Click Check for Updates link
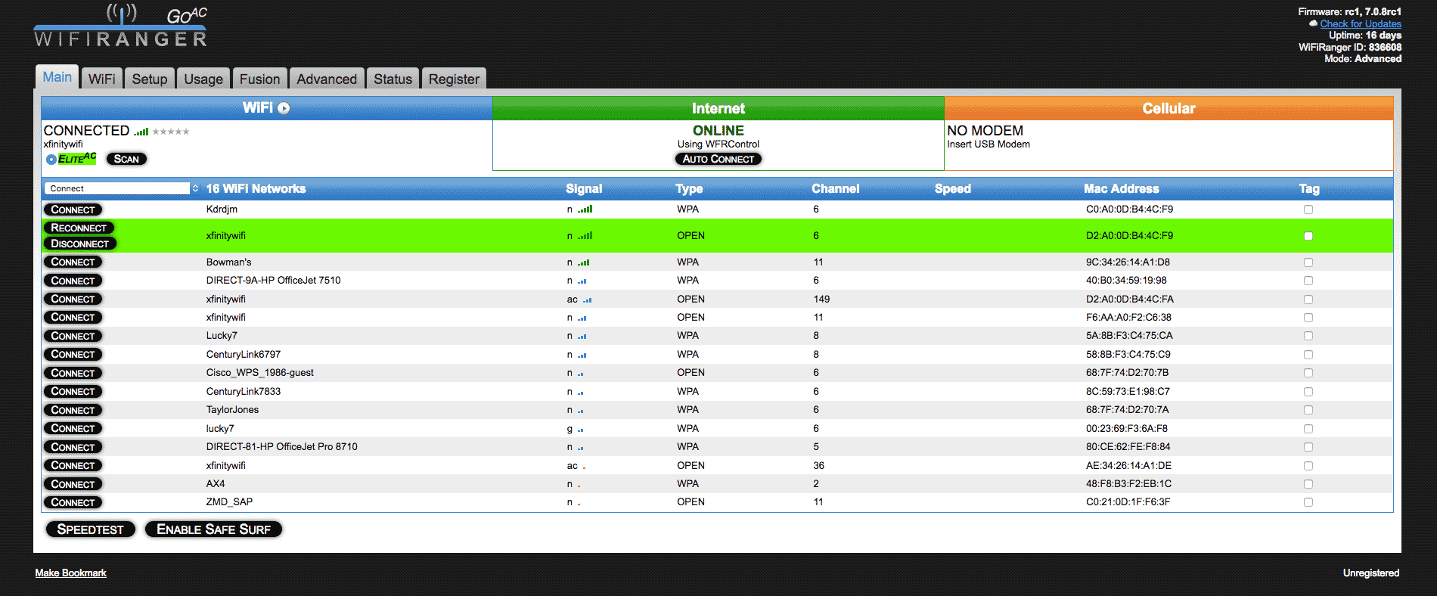 (1361, 23)
